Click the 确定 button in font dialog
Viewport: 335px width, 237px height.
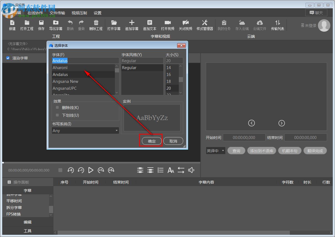coord(152,141)
